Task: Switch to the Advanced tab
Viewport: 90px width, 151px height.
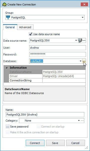Action: (25, 27)
